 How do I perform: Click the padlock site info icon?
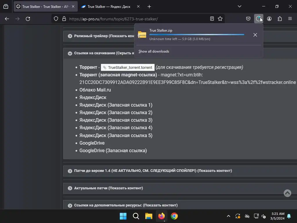pos(64,19)
